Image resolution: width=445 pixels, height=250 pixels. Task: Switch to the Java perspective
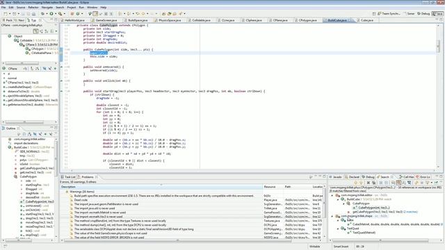pyautogui.click(x=437, y=14)
